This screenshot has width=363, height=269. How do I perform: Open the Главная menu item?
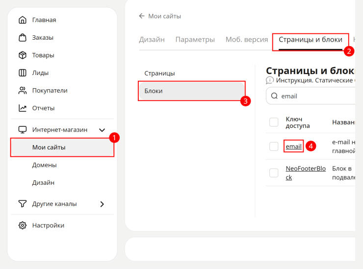62,20
